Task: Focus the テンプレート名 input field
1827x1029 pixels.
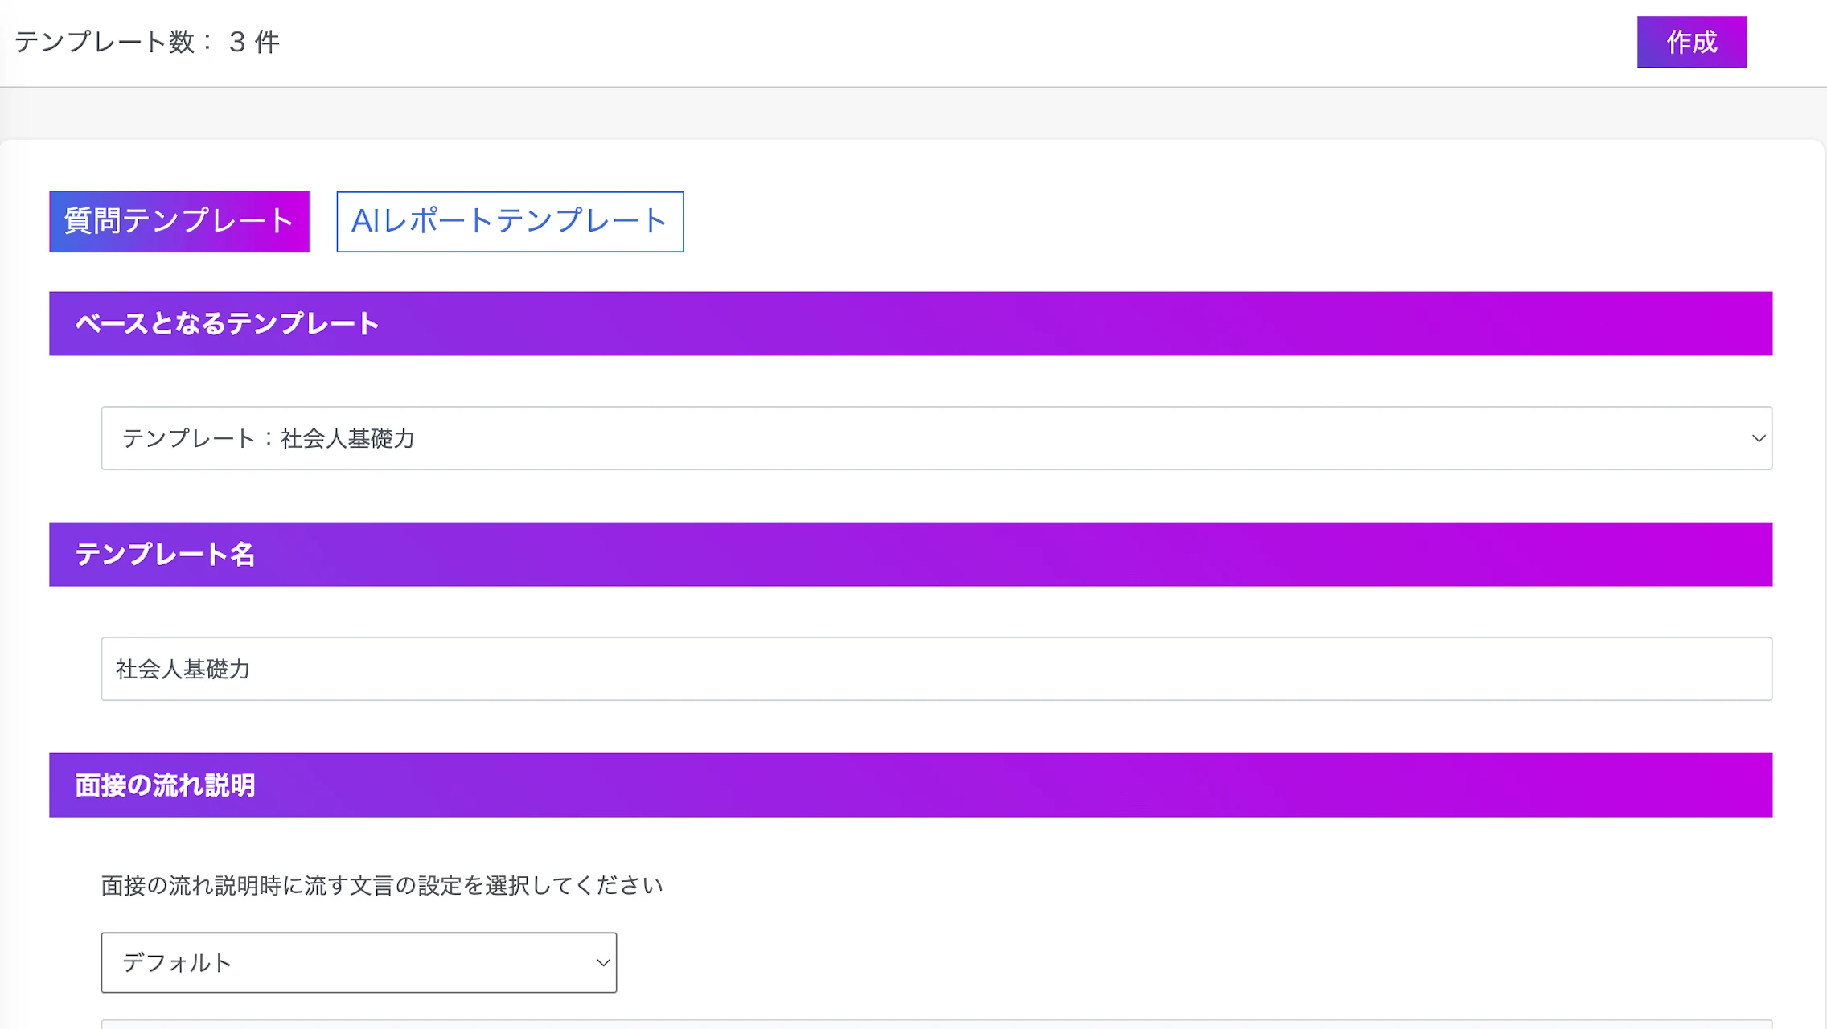Action: pyautogui.click(x=936, y=669)
